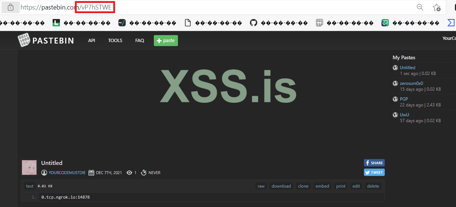
Task: Click the XSS.is banner image
Action: click(x=228, y=87)
